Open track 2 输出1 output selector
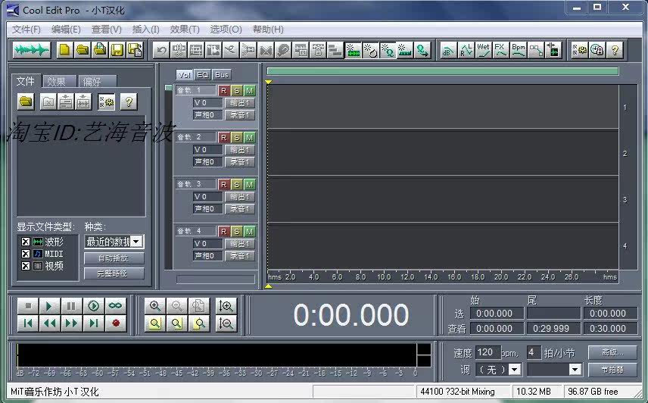Viewport: 648px width, 403px height. [x=240, y=150]
